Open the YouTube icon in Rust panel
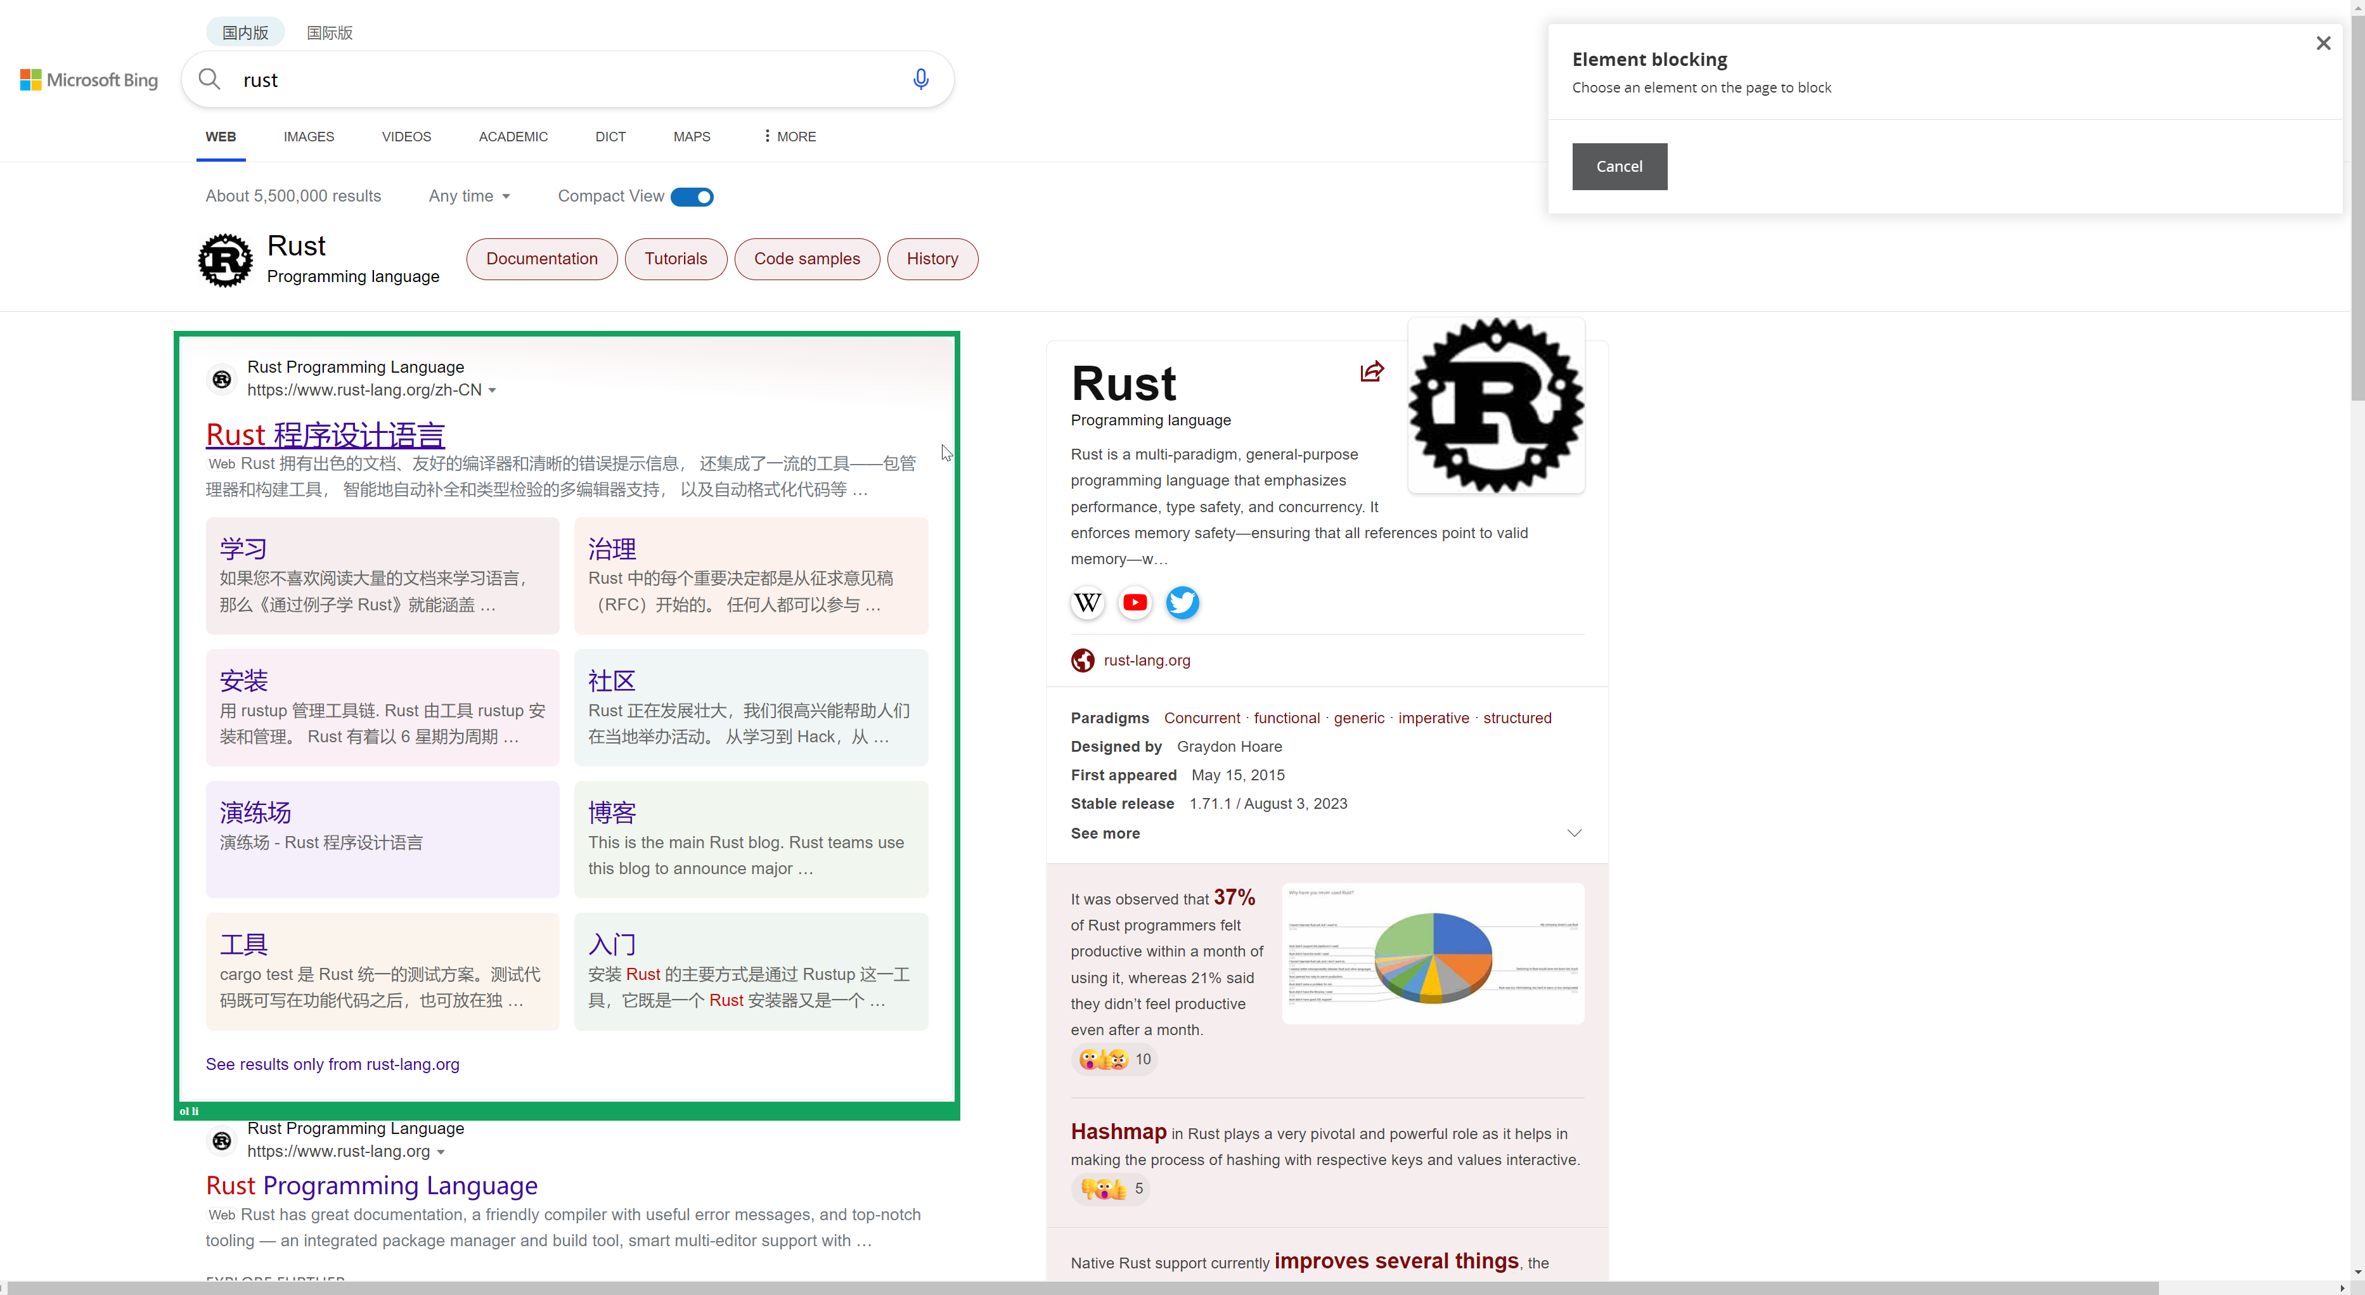Screen dimensions: 2365x1295 tap(1135, 603)
